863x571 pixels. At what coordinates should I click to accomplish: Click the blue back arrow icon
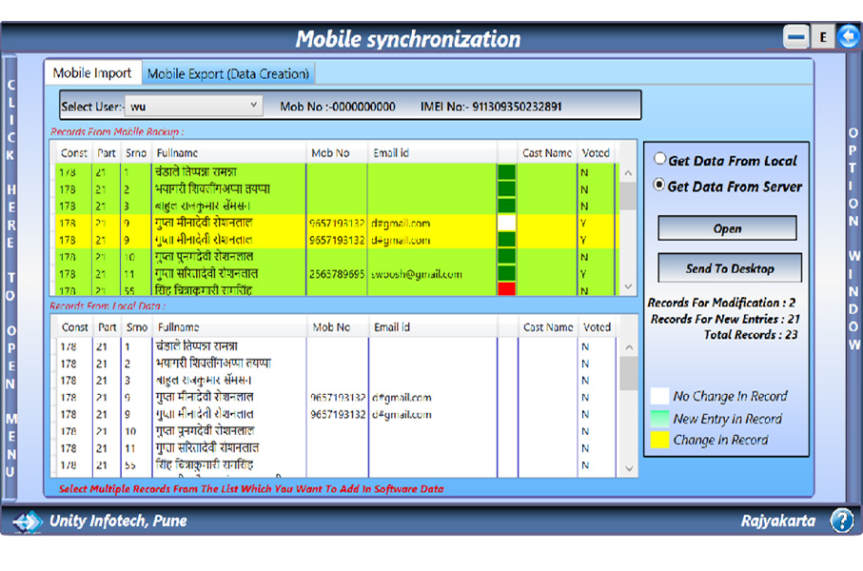848,37
